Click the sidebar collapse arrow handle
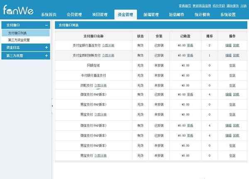Viewport: 249px width, 179px height. 52,106
